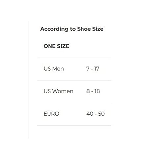Click the word 'ONE' in the header

pyautogui.click(x=49, y=46)
